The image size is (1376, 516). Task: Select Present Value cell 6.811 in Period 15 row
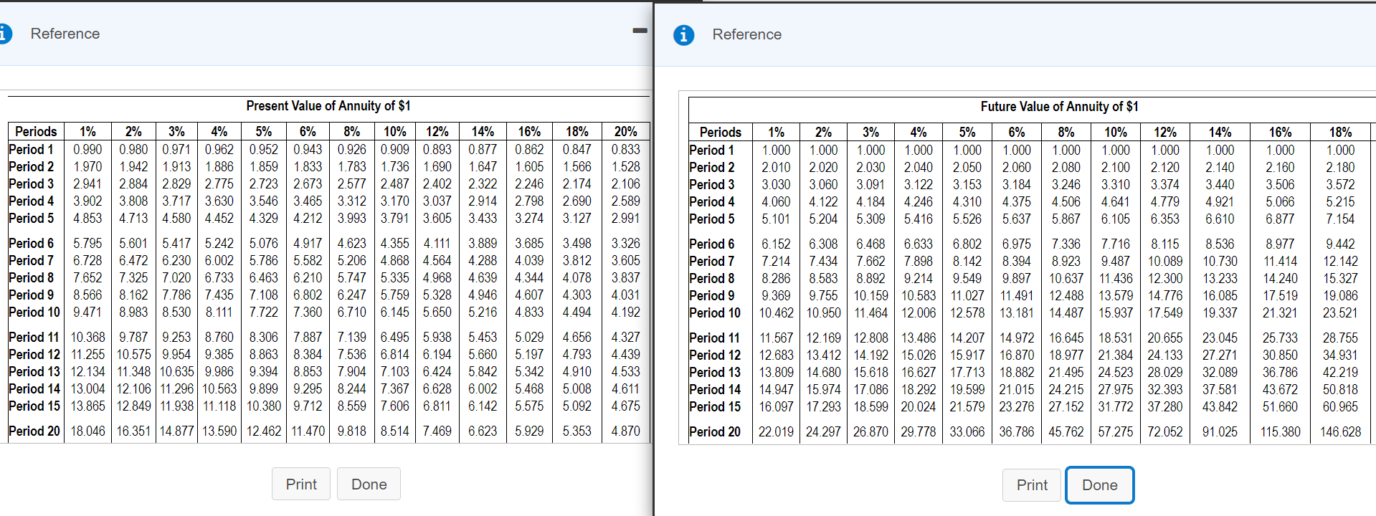point(437,406)
